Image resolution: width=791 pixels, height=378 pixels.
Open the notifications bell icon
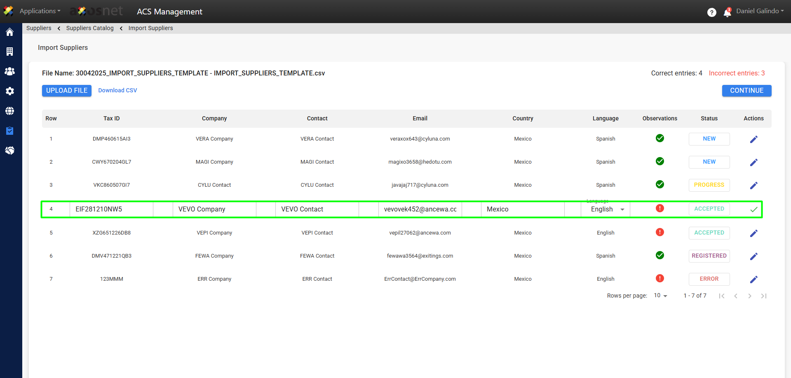click(x=728, y=12)
